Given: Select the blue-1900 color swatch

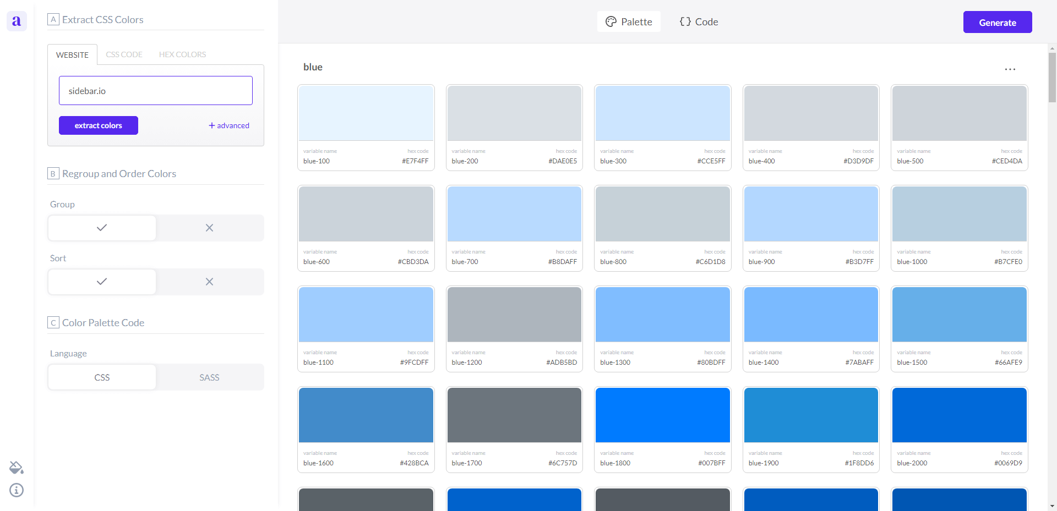Looking at the screenshot, I should [811, 415].
